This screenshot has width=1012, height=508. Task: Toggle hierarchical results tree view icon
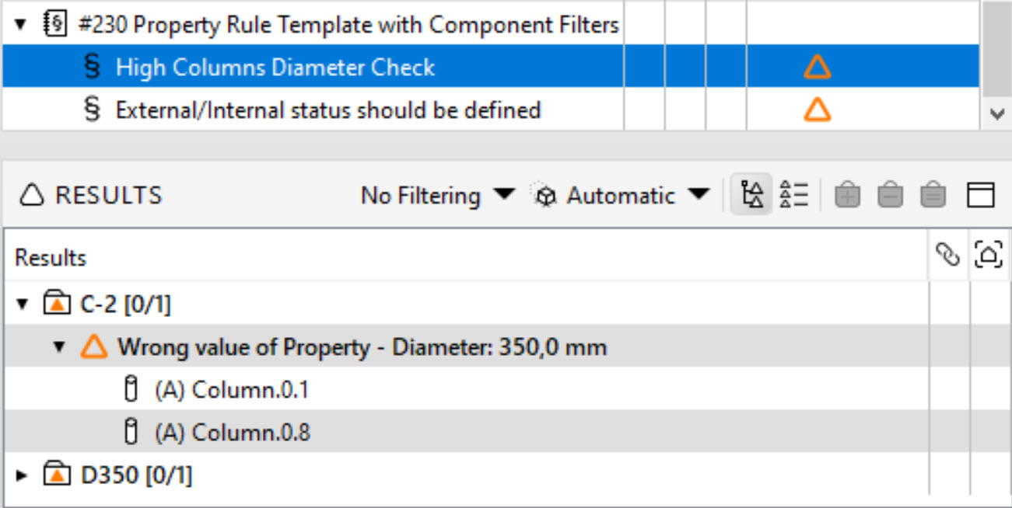[x=752, y=195]
